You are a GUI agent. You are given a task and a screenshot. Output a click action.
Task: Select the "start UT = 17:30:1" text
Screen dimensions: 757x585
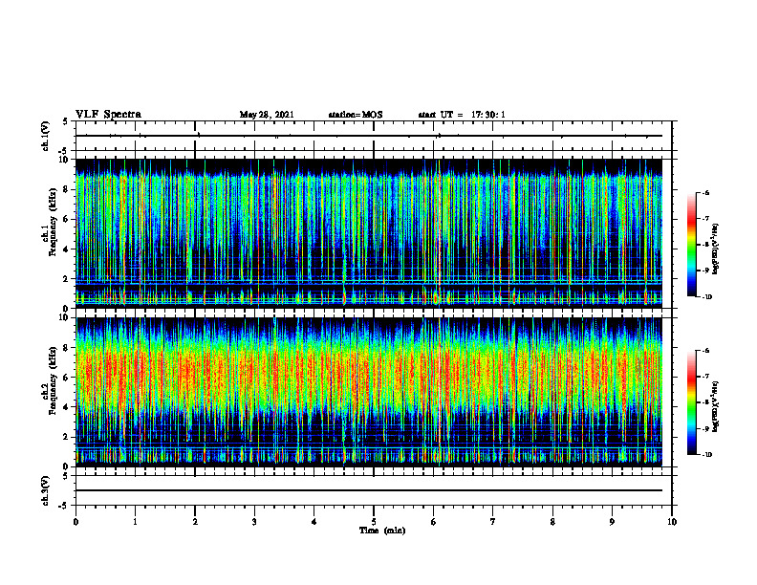pos(462,115)
